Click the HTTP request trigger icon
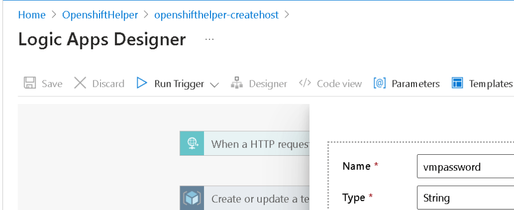 pyautogui.click(x=192, y=143)
